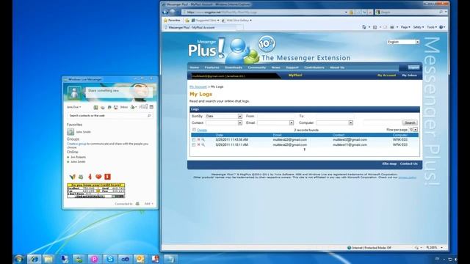The image size is (470, 264).
Task: Expand the Jane Doe status dropdown
Action: pyautogui.click(x=73, y=107)
